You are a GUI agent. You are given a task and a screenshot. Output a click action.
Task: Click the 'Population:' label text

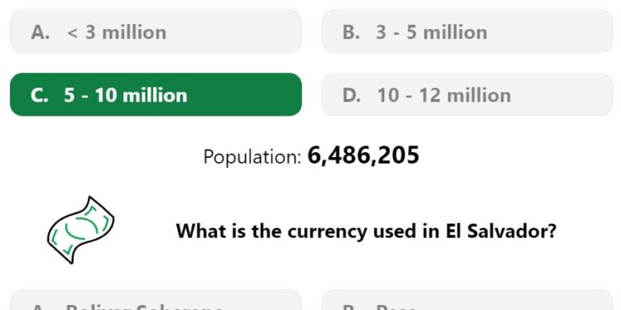tap(253, 157)
